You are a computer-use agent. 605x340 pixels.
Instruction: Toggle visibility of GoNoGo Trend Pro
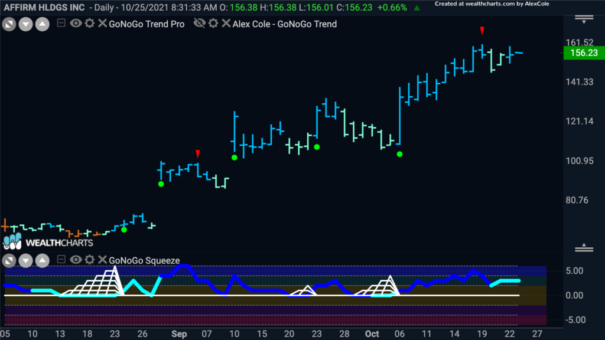click(76, 24)
